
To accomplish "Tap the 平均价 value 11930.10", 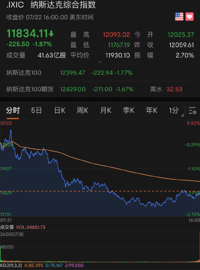I will [118, 55].
